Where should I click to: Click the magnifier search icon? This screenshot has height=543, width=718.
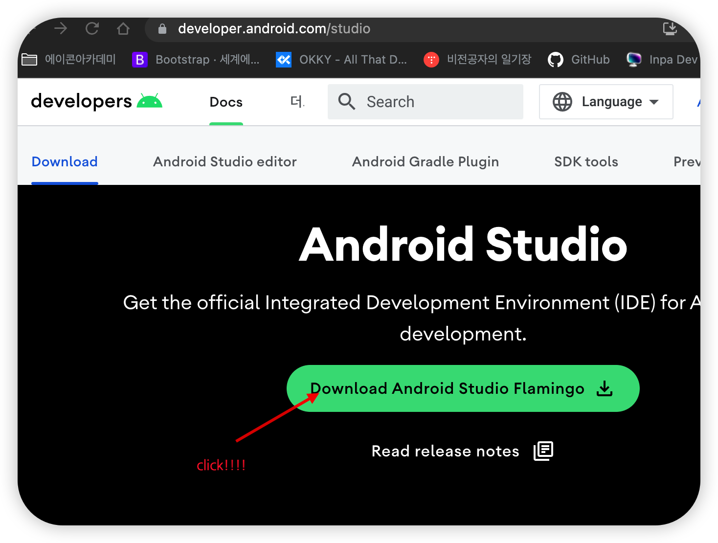pyautogui.click(x=347, y=102)
